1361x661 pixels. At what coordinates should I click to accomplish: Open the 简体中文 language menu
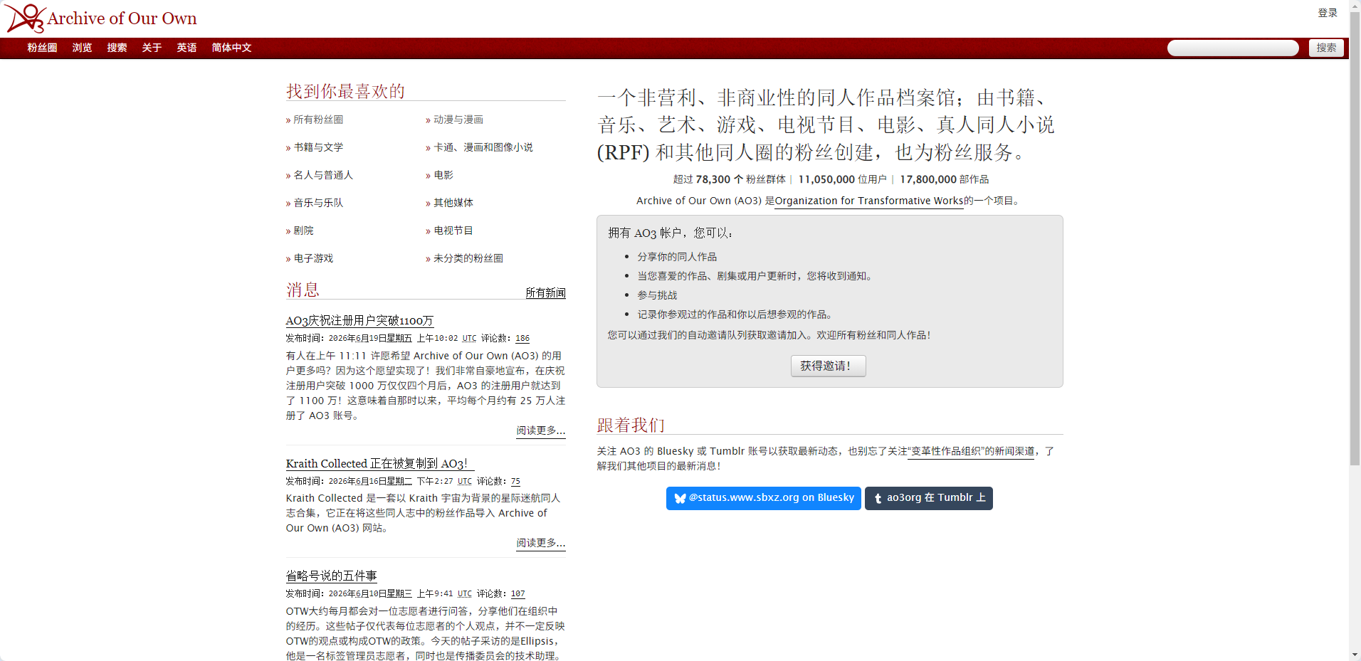pyautogui.click(x=231, y=48)
